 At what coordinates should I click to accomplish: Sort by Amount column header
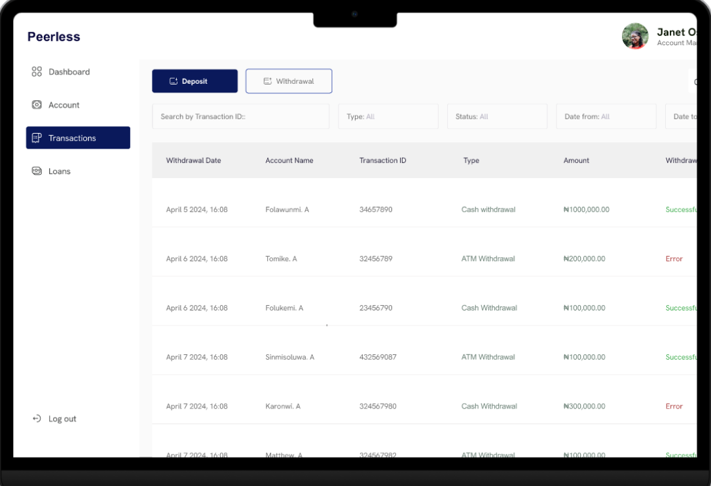[x=576, y=160]
